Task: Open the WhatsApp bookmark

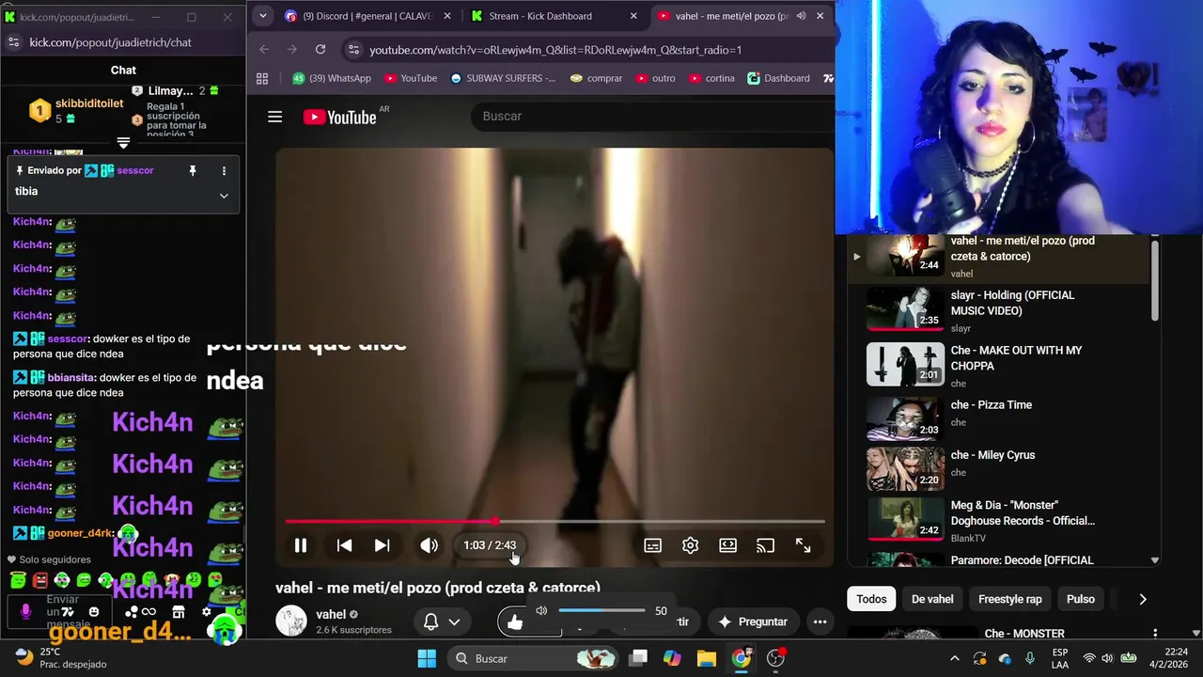Action: [x=332, y=78]
